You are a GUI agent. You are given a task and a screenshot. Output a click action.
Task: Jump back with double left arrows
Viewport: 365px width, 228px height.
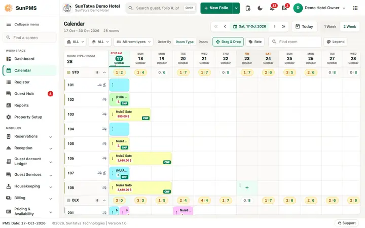tap(216, 26)
